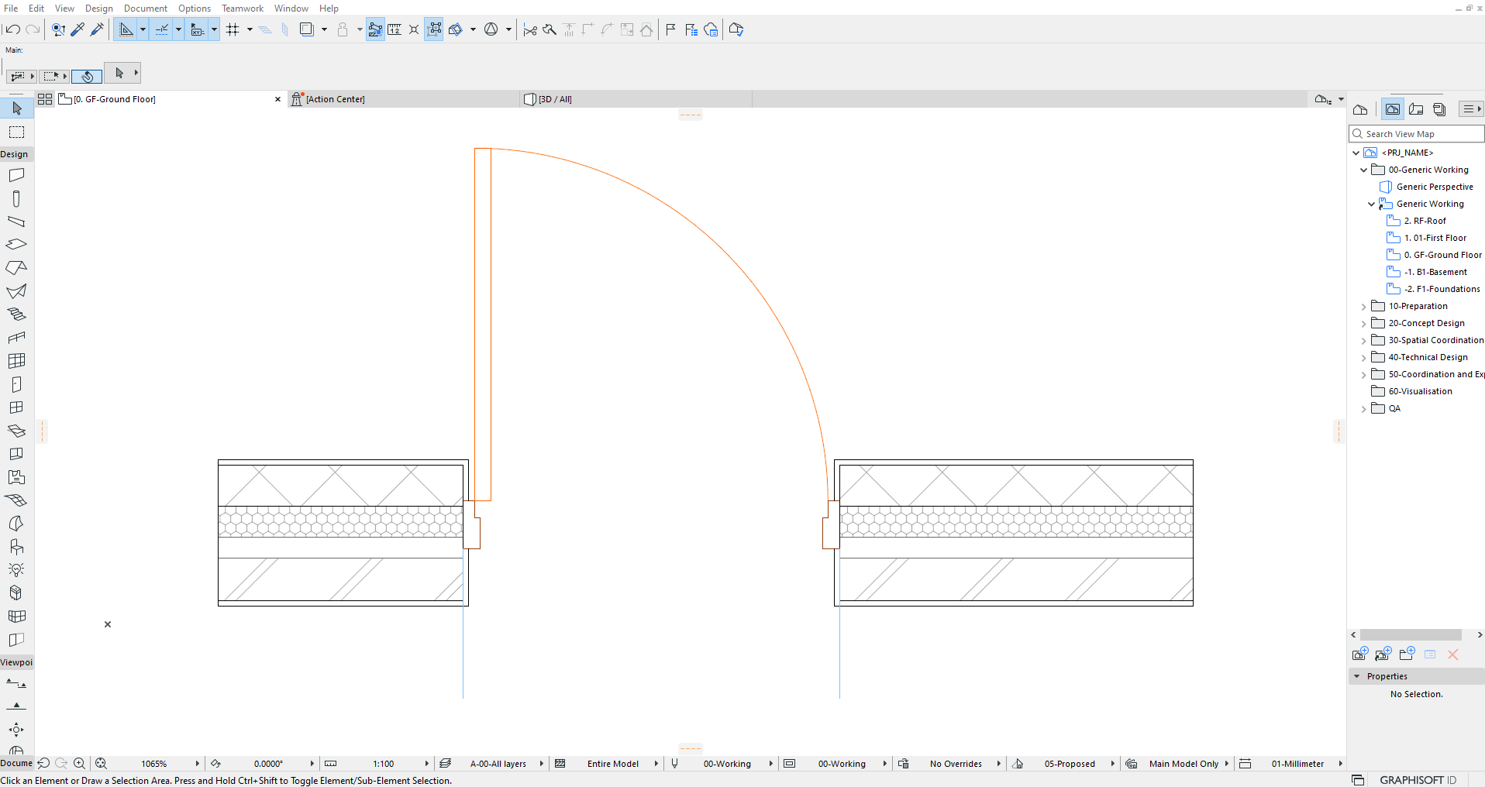Open the Teamwork menu
The width and height of the screenshot is (1485, 787).
click(243, 8)
